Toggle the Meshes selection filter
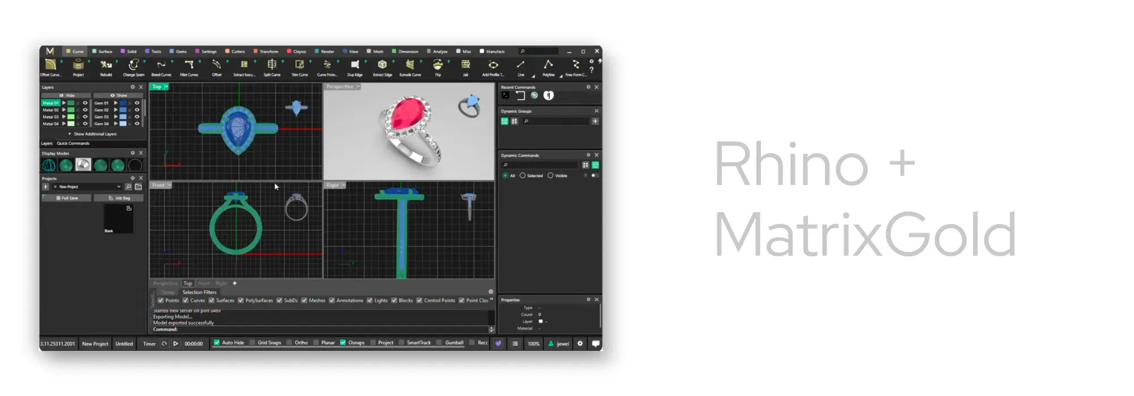 click(304, 300)
